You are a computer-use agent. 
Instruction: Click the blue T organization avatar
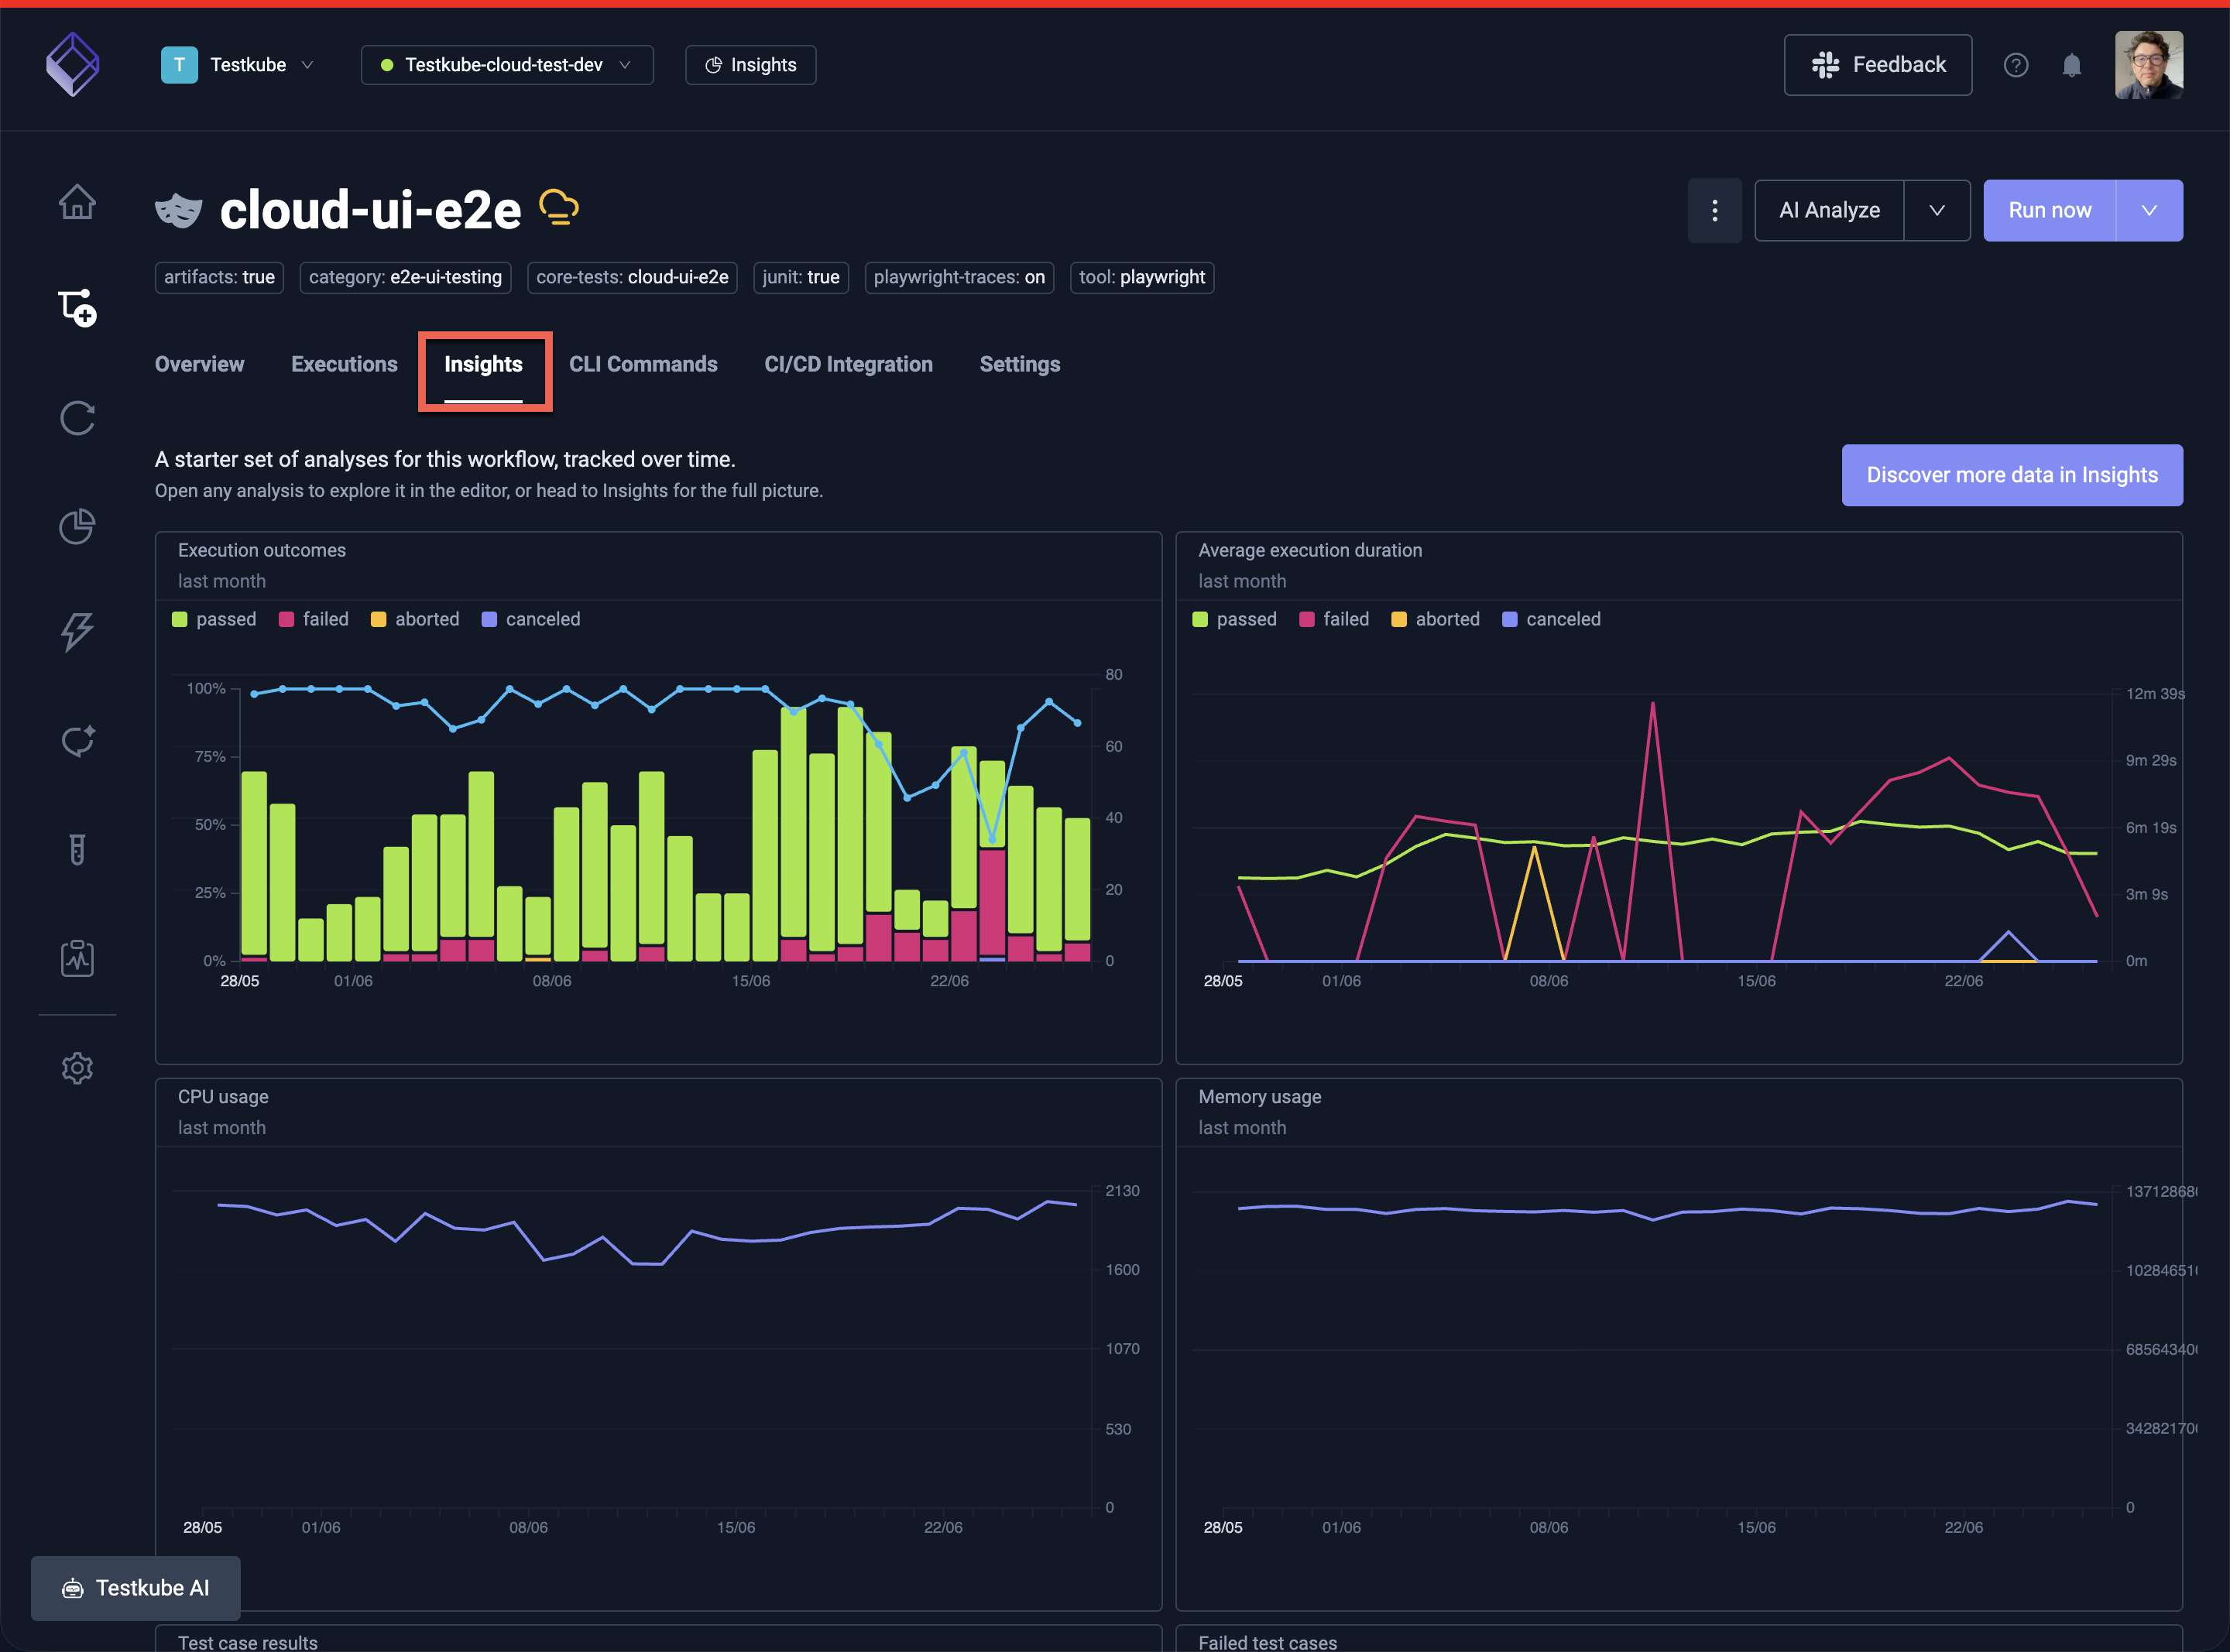click(179, 65)
